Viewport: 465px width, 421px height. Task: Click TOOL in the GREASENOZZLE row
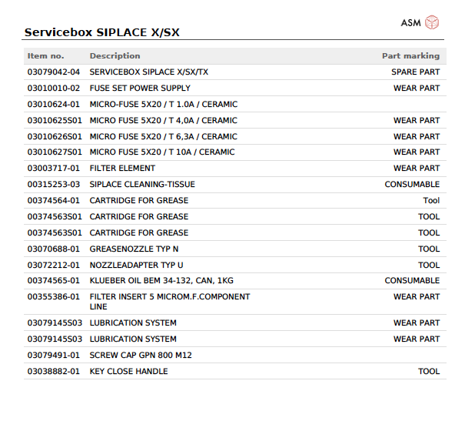tap(429, 249)
